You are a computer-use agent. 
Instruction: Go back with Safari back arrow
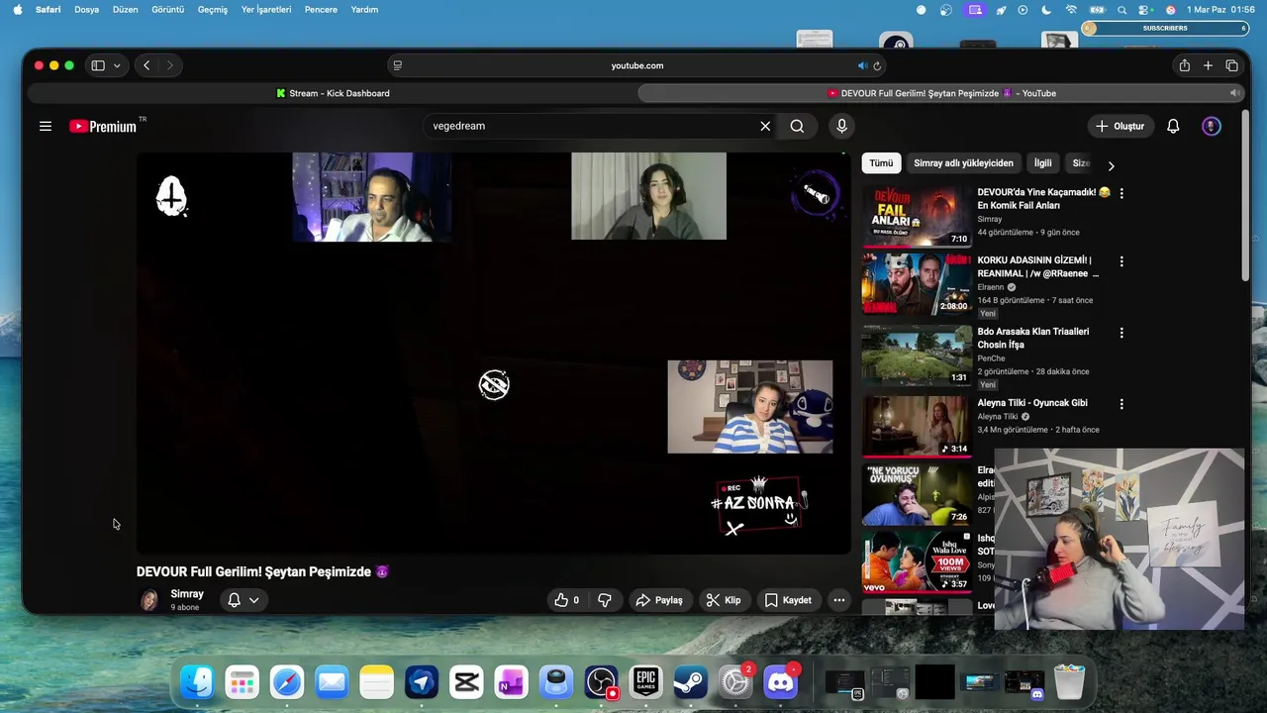tap(146, 65)
